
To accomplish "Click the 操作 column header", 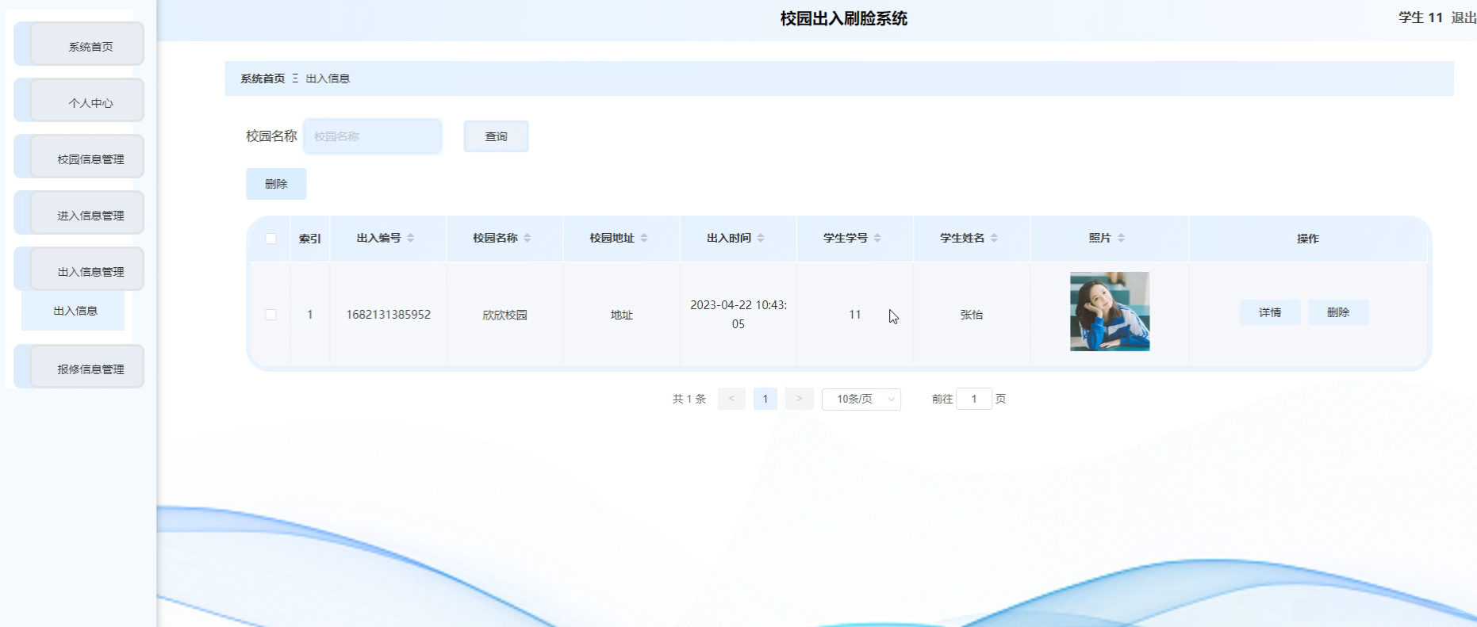I will (1308, 239).
